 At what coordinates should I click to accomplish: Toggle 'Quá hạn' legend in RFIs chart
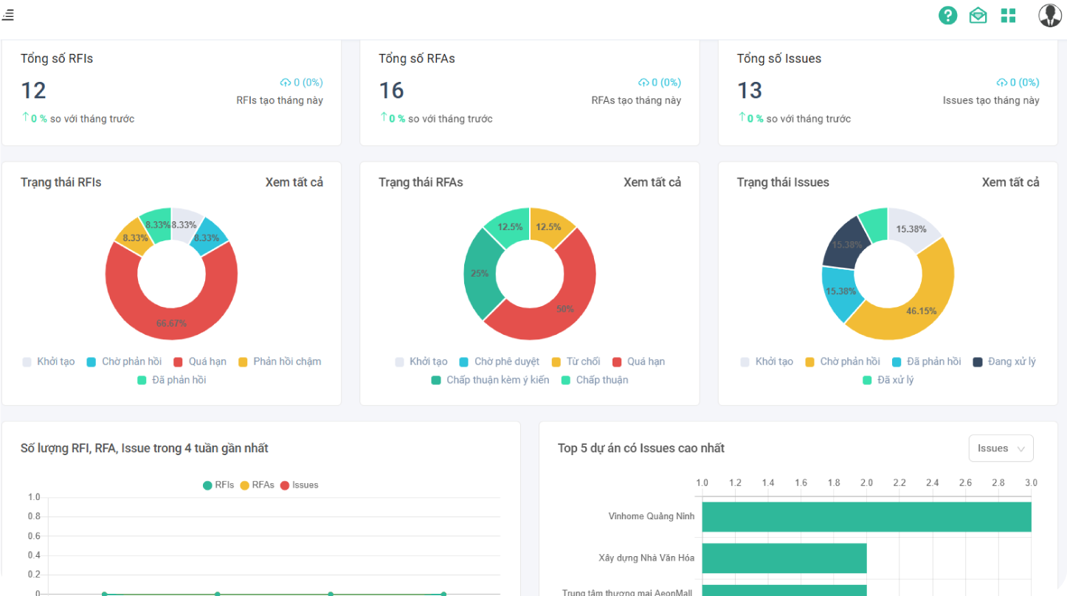200,361
